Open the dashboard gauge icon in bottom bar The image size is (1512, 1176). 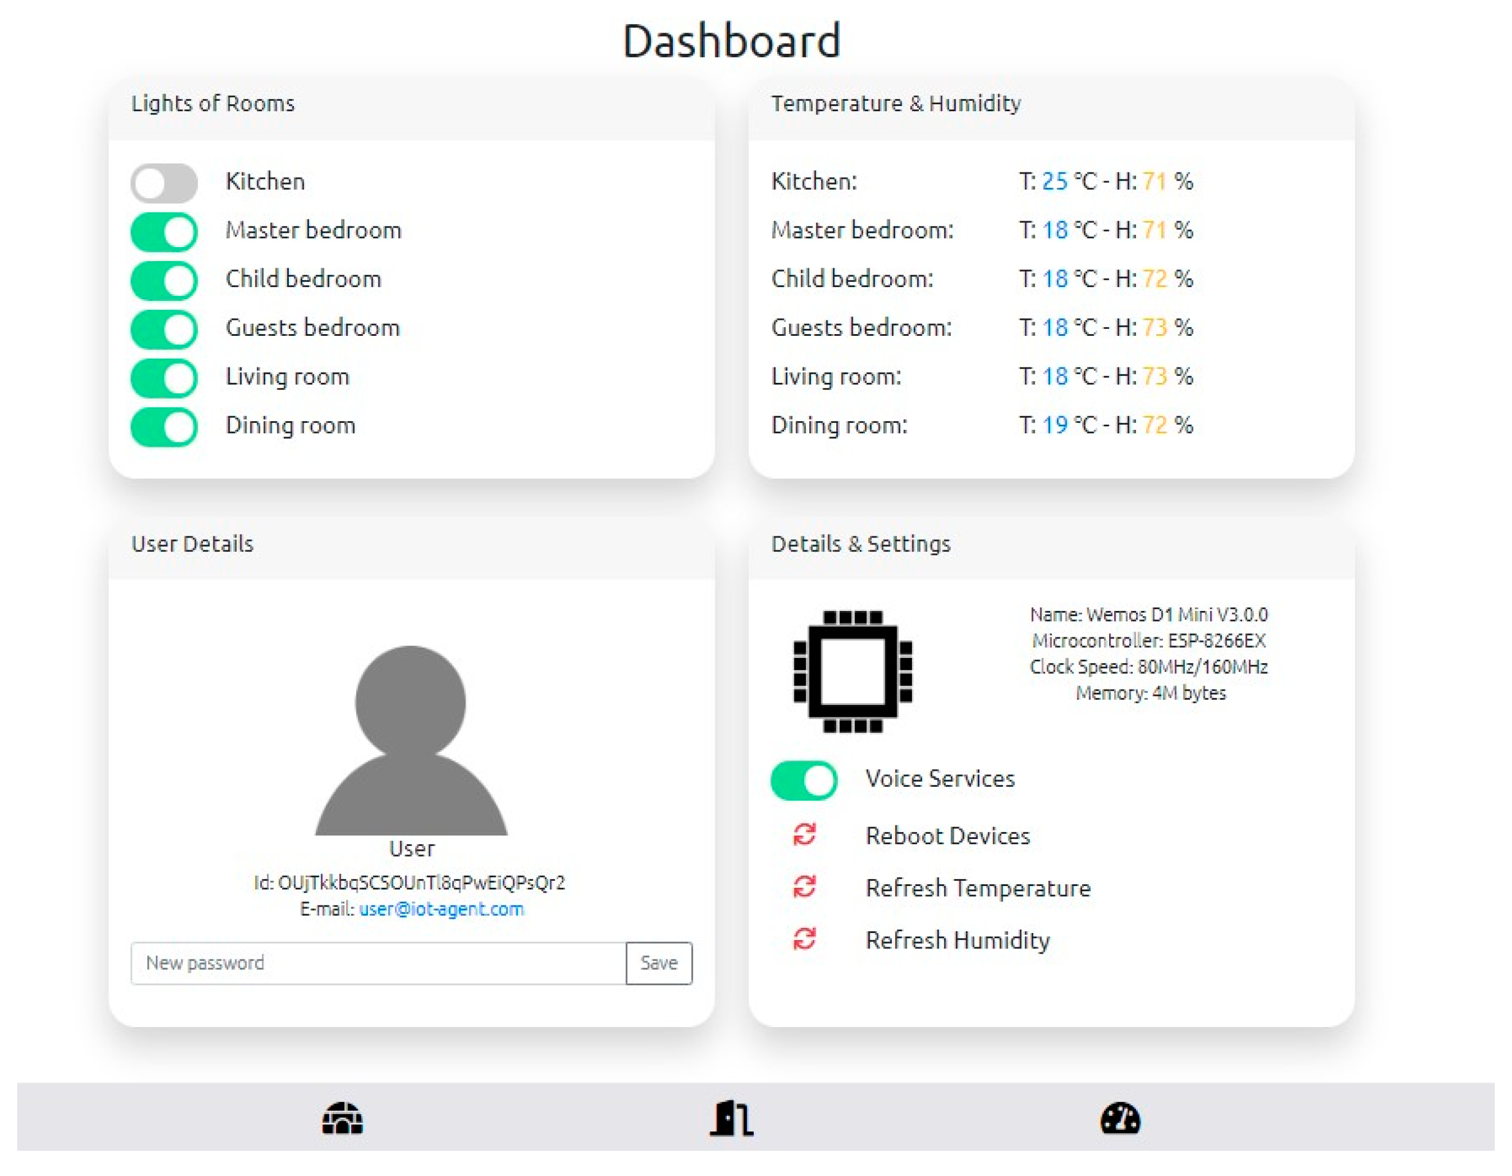point(1120,1119)
